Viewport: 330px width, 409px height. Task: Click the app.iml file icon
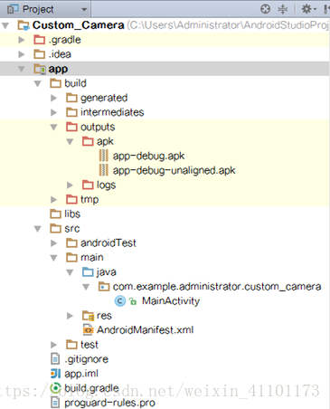coord(55,374)
